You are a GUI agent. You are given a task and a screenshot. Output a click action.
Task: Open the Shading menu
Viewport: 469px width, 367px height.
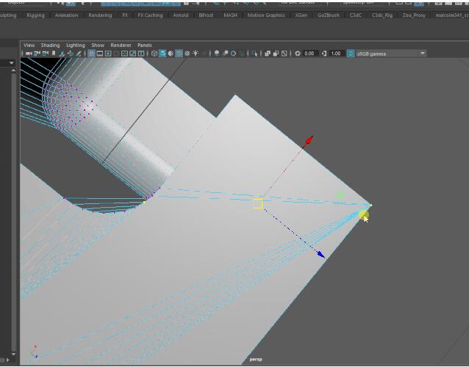pos(50,46)
